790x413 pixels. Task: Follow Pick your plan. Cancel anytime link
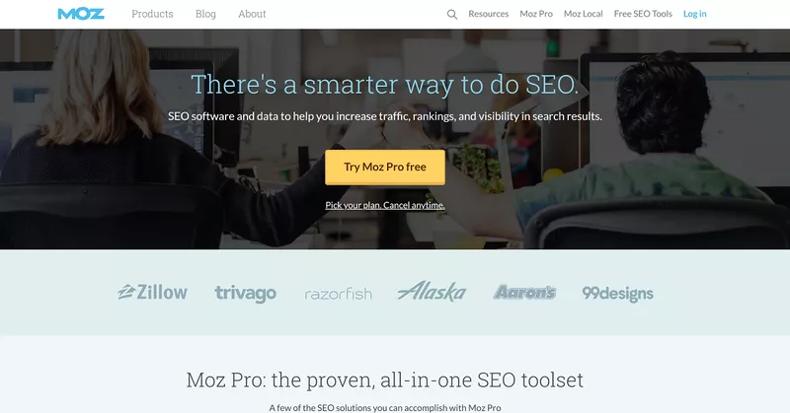click(x=385, y=205)
